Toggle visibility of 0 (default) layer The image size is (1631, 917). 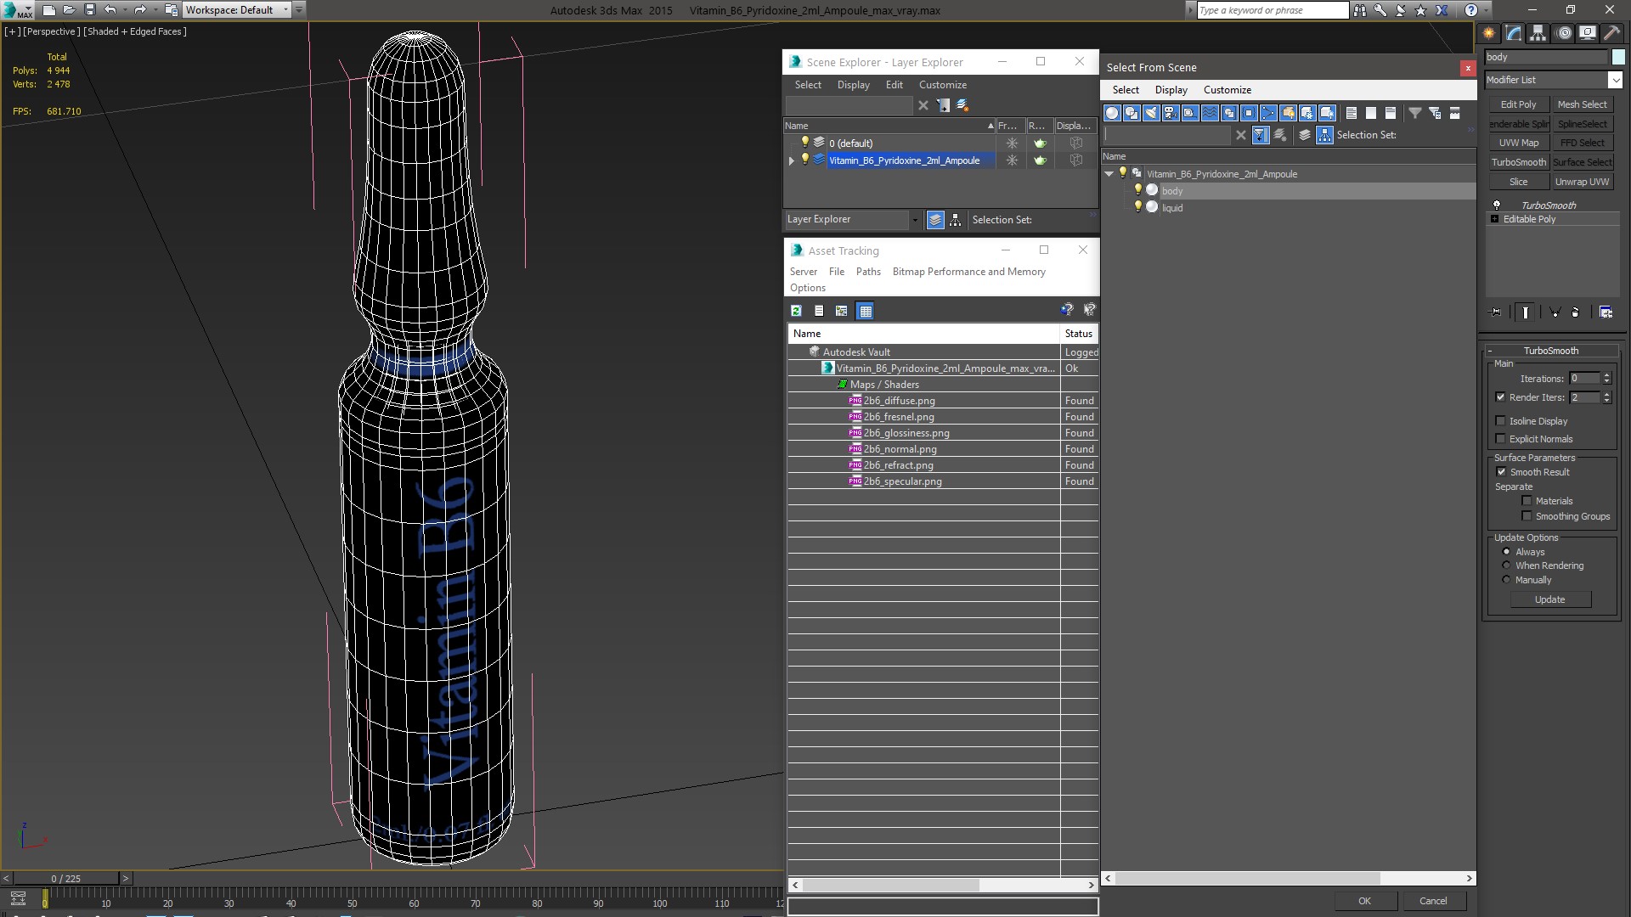[805, 143]
